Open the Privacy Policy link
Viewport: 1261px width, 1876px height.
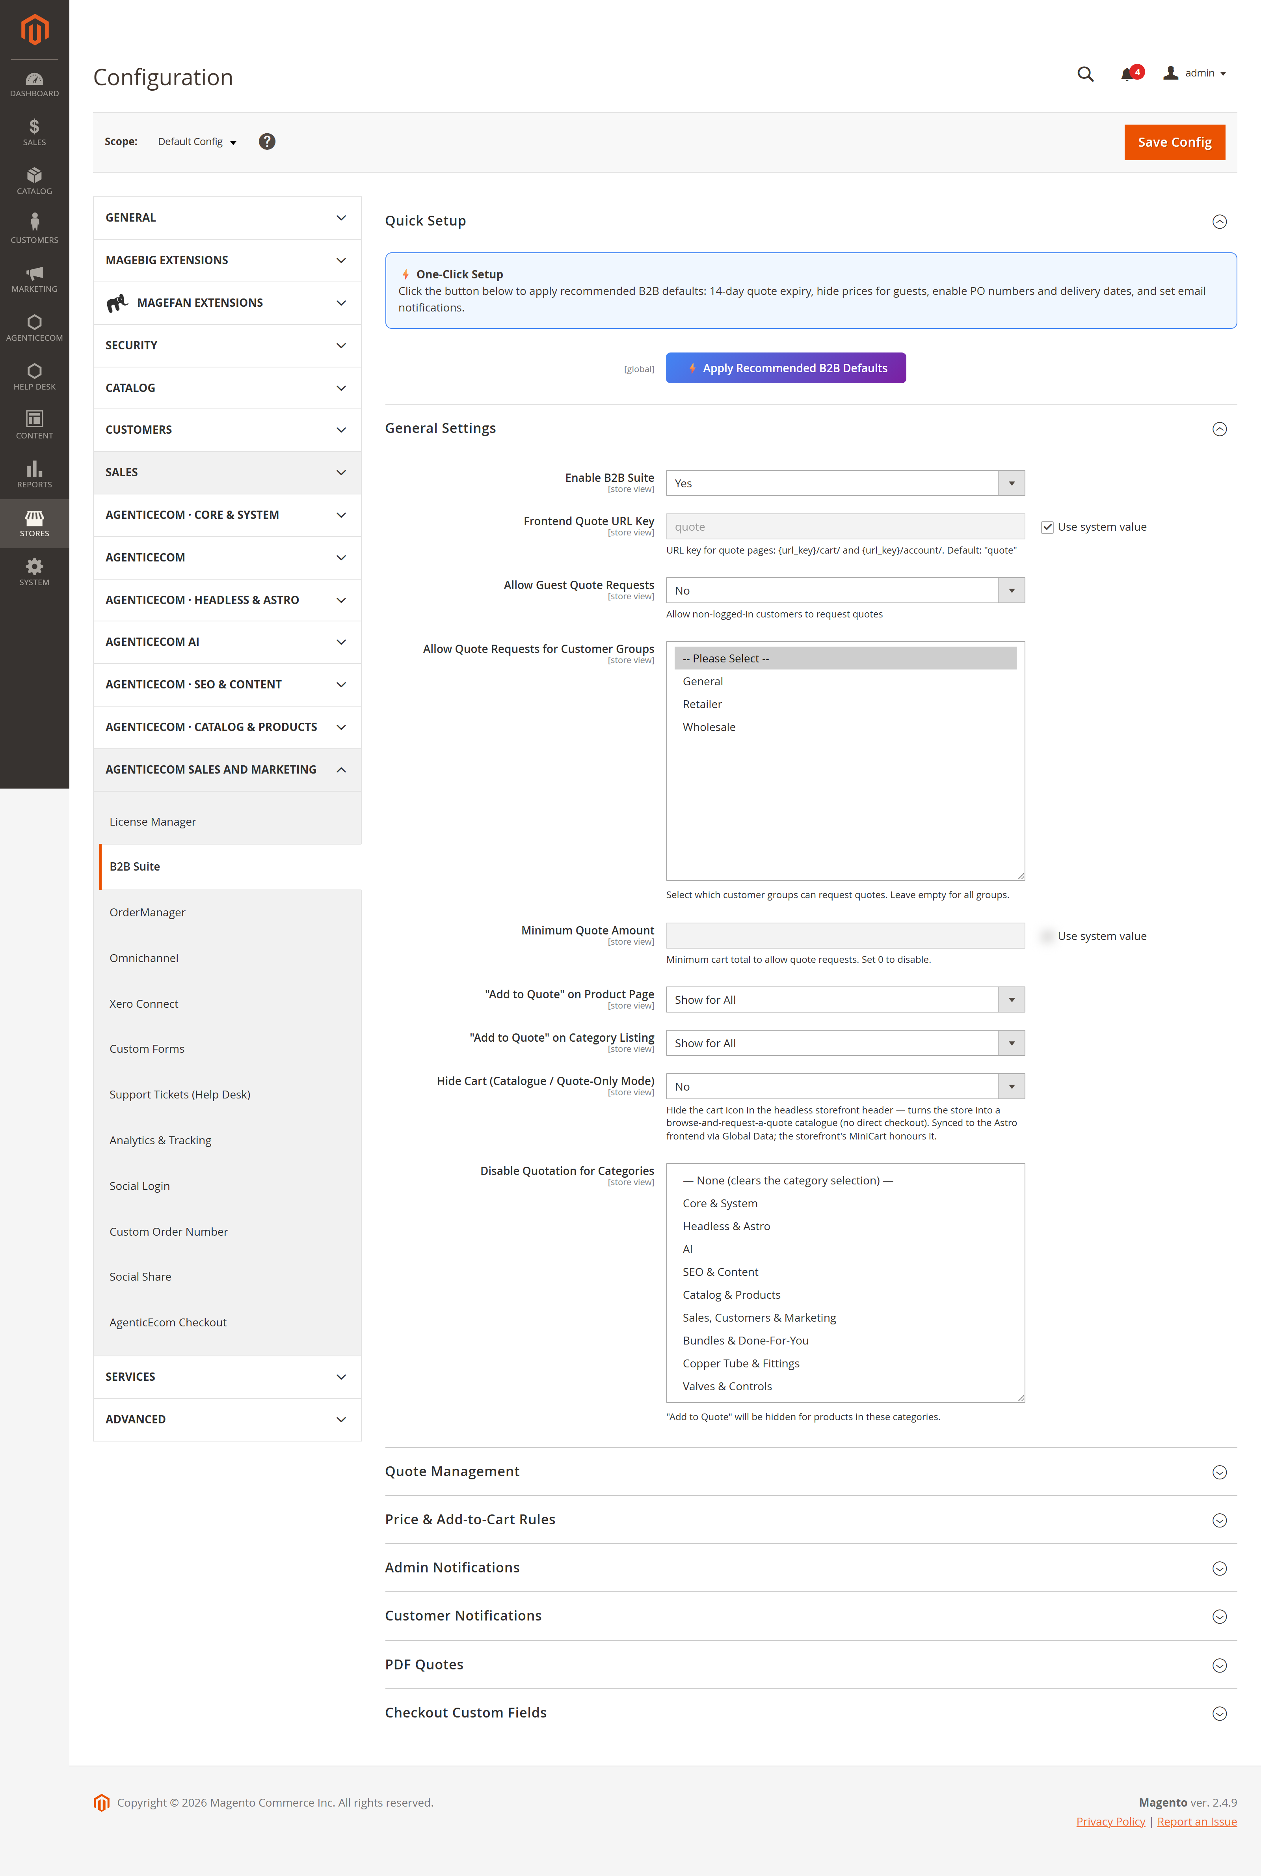pos(1110,1823)
